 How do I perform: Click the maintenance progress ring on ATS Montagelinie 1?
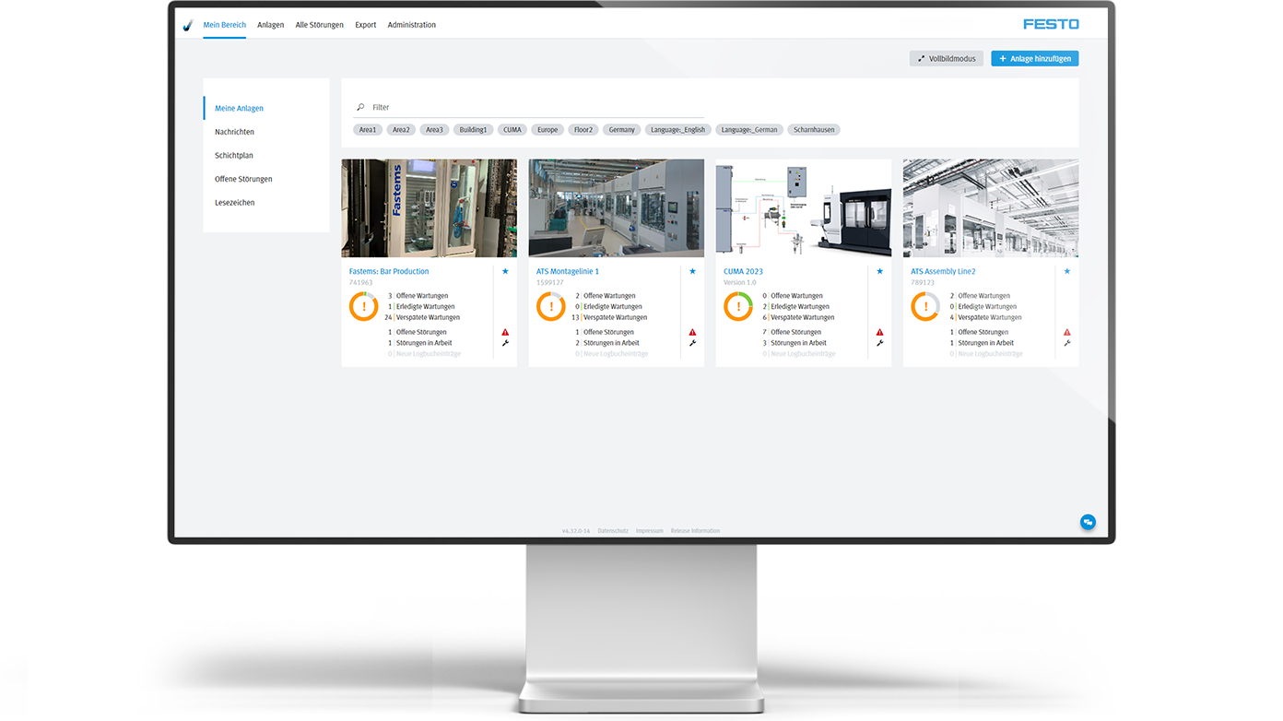coord(550,306)
